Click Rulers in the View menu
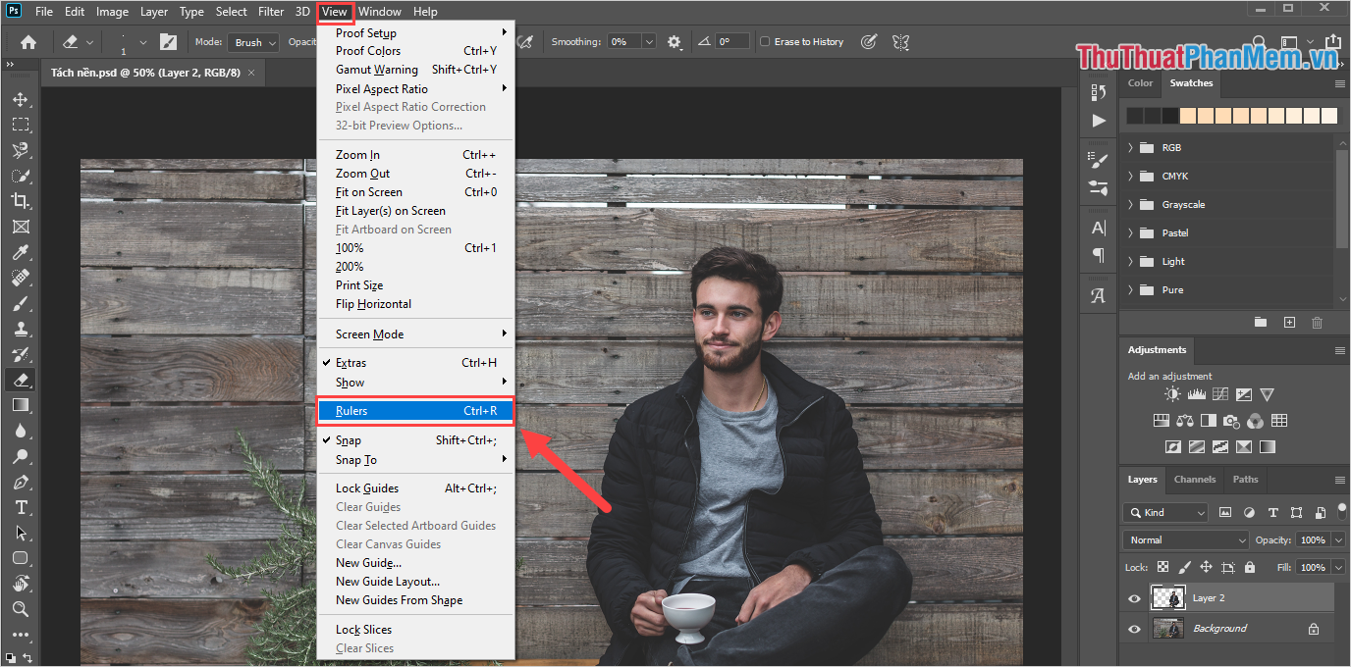The width and height of the screenshot is (1351, 667). (x=415, y=411)
